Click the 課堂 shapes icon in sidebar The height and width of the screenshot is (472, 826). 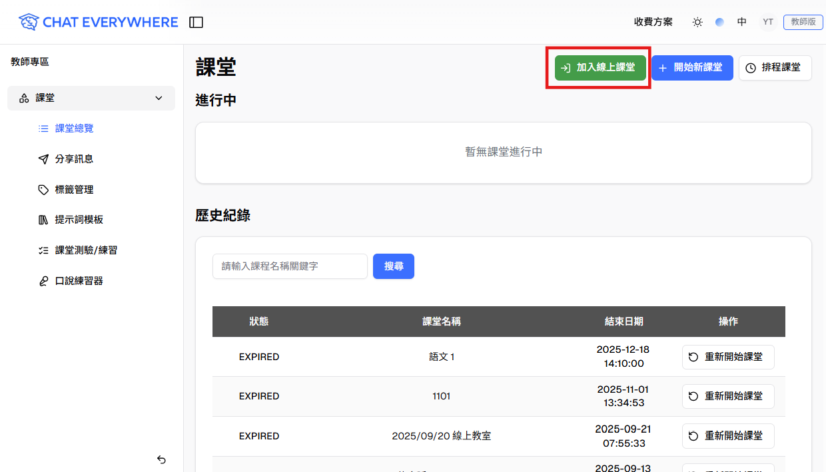tap(24, 98)
